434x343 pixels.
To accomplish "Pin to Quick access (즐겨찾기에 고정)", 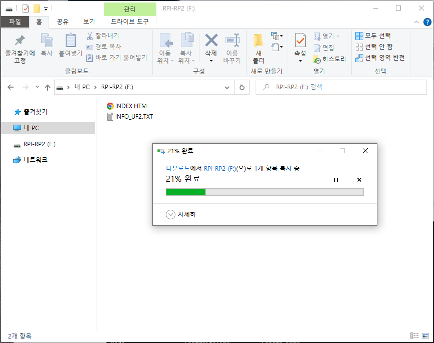I will 20,49.
